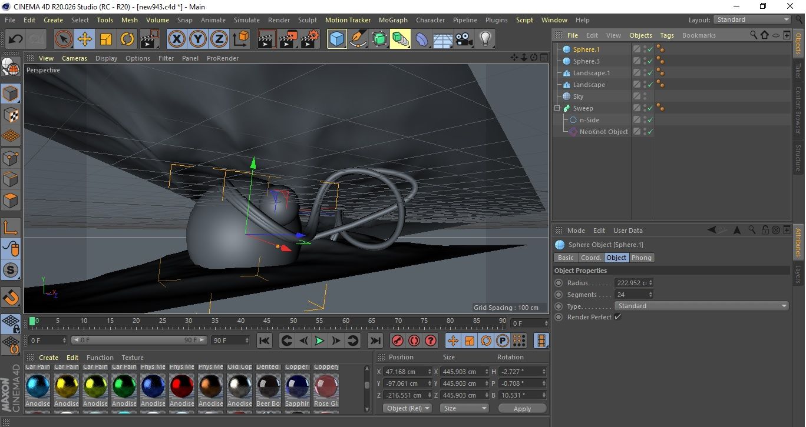The height and width of the screenshot is (427, 806).
Task: Switch to the Phong tab
Action: pos(642,258)
